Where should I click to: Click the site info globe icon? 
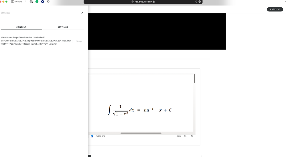coord(133,2)
